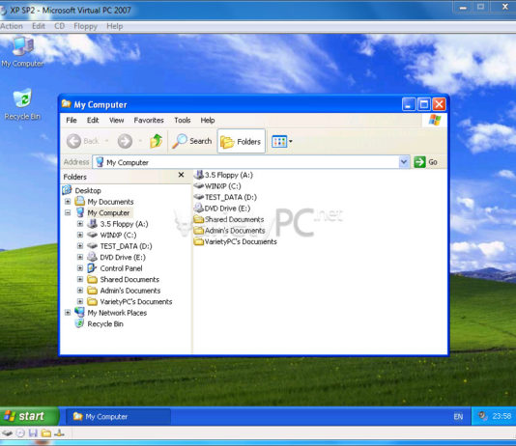Select Desktop in the folder tree
Image resolution: width=516 pixels, height=446 pixels.
(88, 190)
